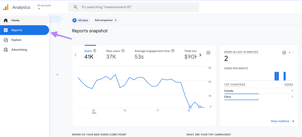Select the Total revenue metric tab
This screenshot has width=302, height=137.
(190, 54)
